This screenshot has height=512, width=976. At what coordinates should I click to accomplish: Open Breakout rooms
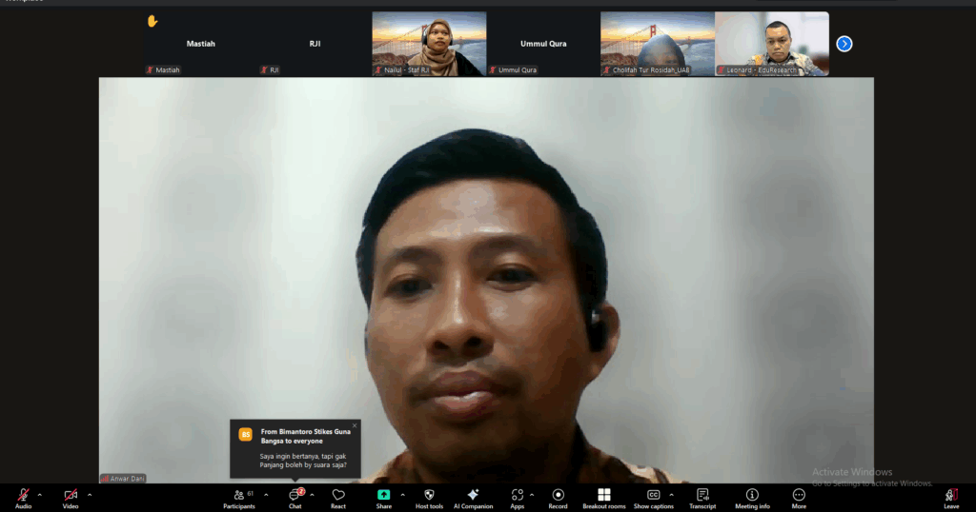click(603, 499)
